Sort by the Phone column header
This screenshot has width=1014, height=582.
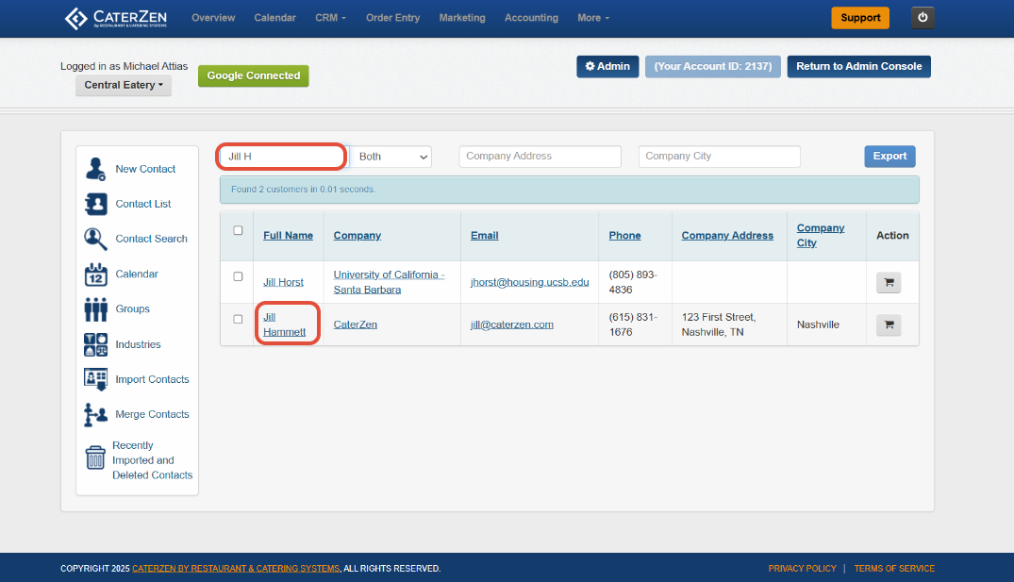tap(624, 236)
